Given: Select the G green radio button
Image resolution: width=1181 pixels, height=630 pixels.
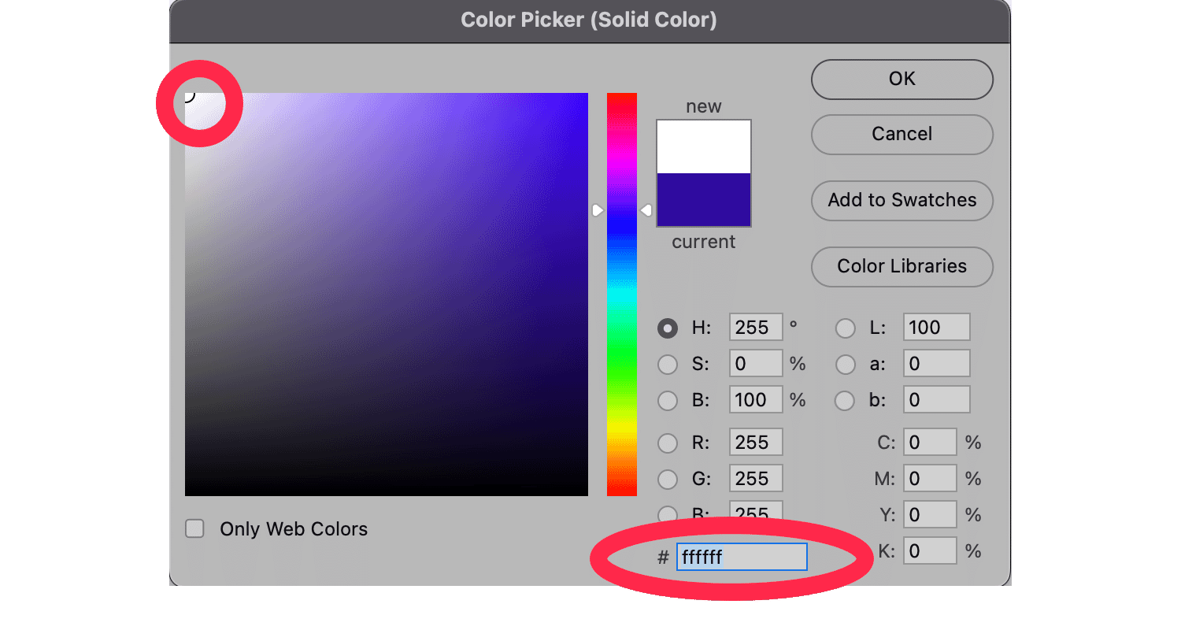Looking at the screenshot, I should point(668,479).
